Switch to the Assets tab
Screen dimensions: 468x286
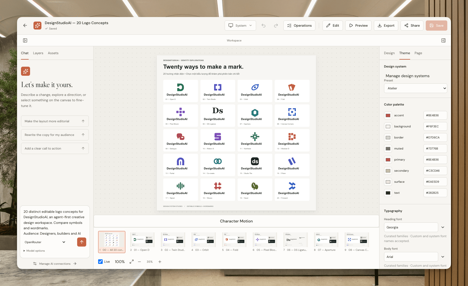[53, 53]
